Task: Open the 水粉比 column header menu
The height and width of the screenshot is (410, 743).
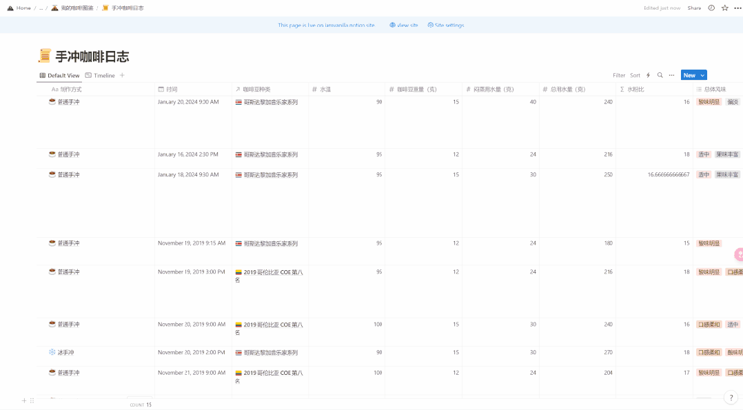Action: pyautogui.click(x=654, y=89)
